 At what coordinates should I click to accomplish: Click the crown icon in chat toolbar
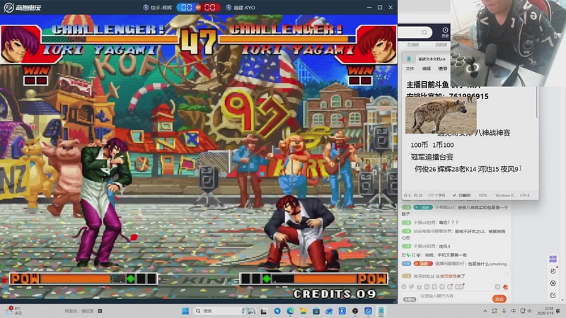click(x=419, y=287)
